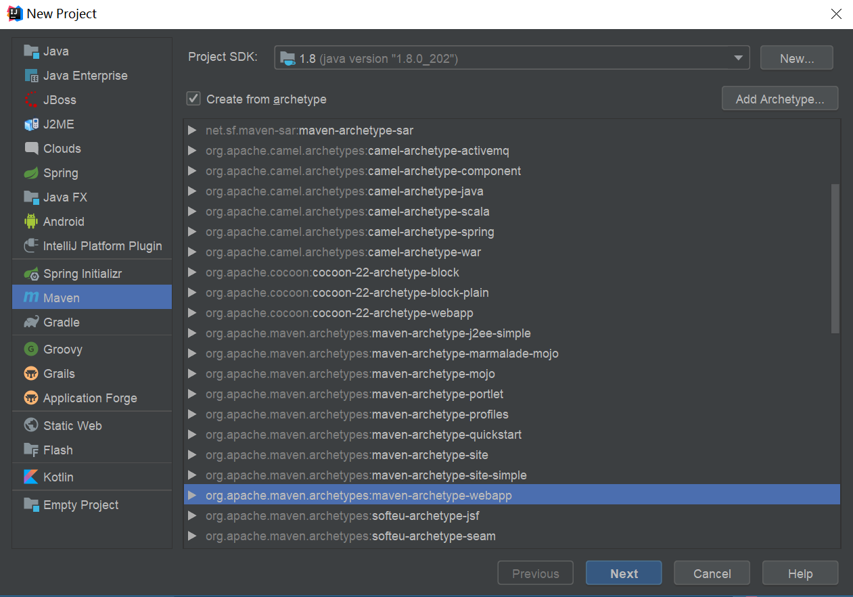
Task: Click the Java folder icon in sidebar
Action: (x=31, y=51)
